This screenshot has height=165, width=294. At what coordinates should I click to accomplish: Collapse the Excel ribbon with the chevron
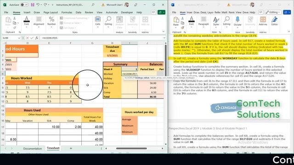[x=164, y=32]
